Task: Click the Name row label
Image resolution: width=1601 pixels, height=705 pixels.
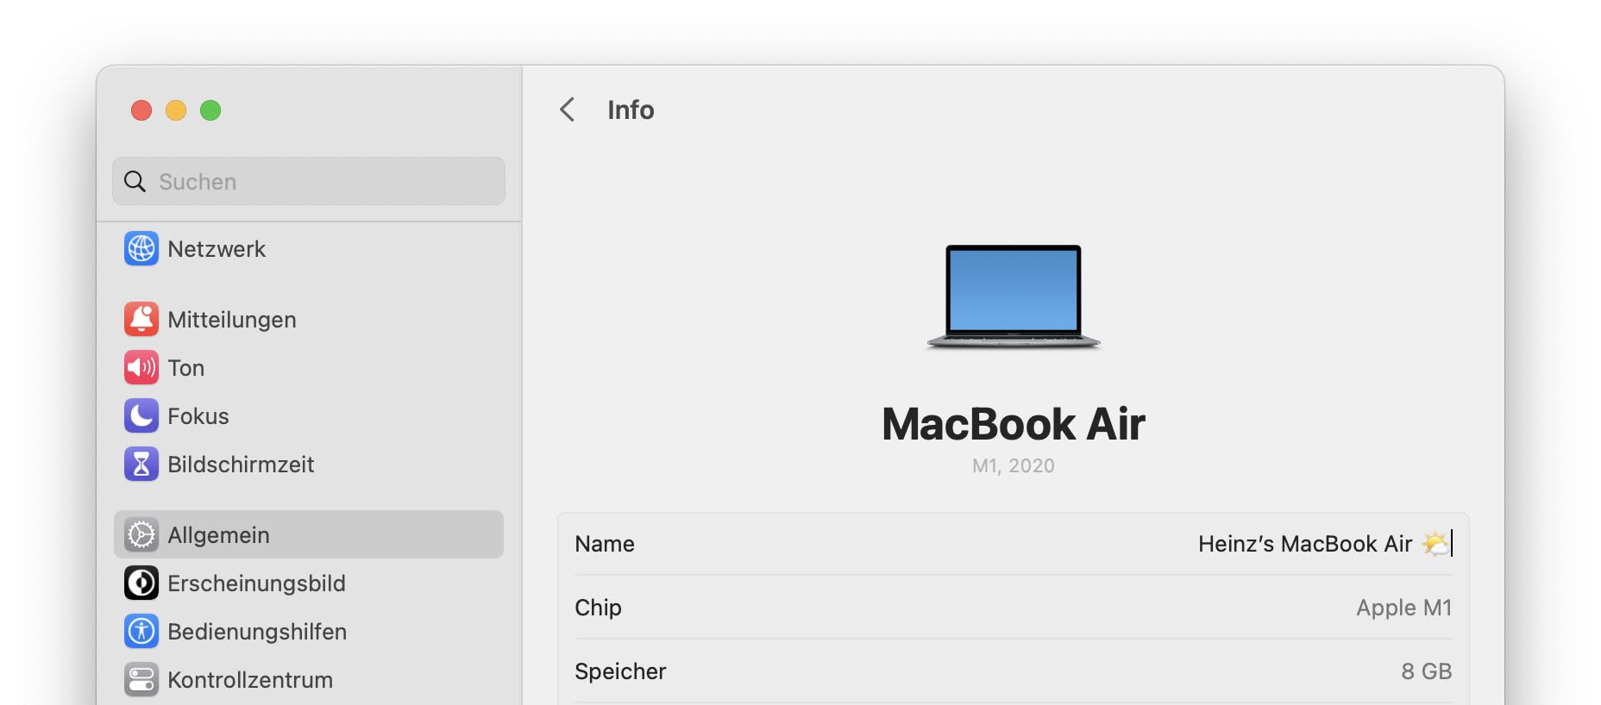Action: tap(605, 544)
